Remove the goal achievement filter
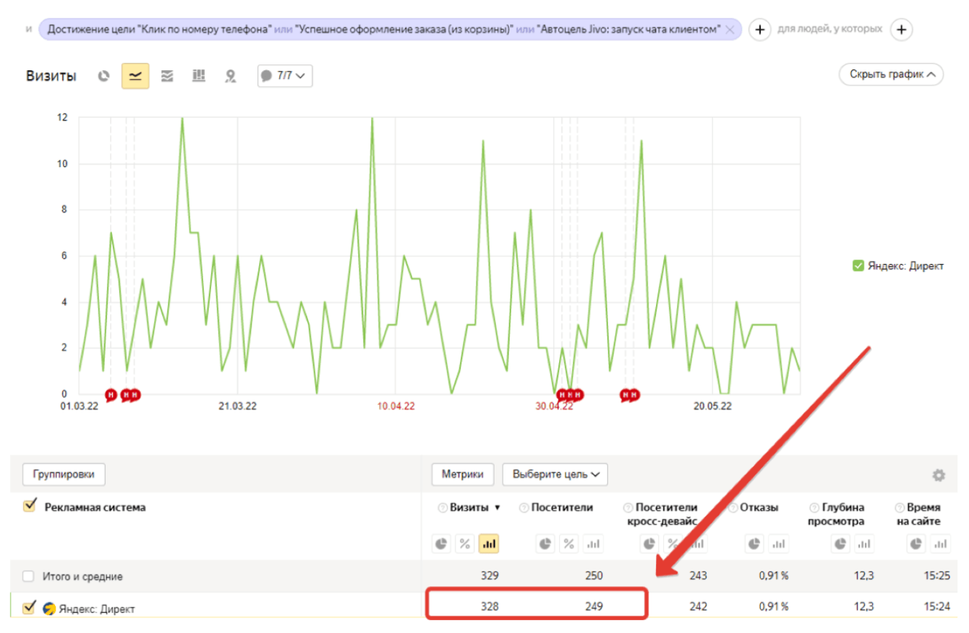Viewport: 969px width, 633px height. point(730,30)
